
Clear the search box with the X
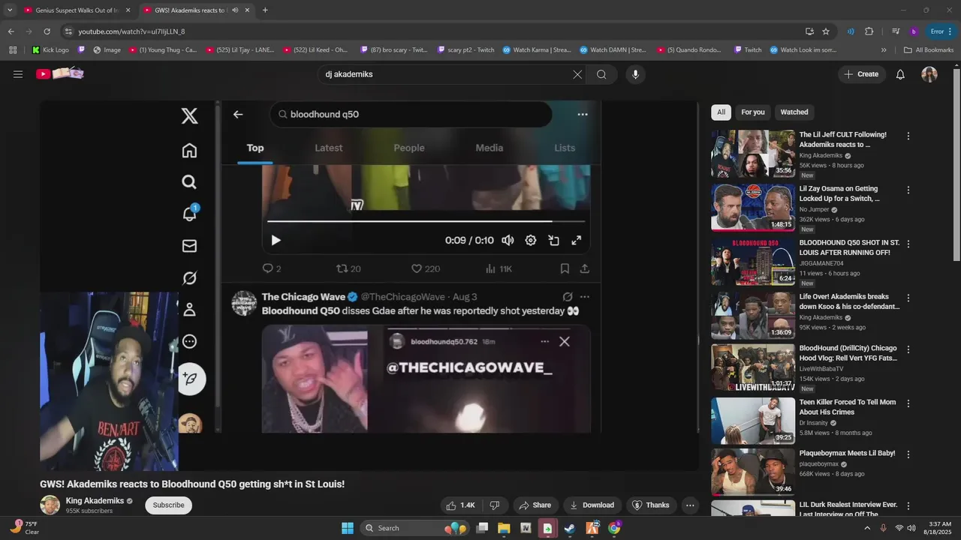click(577, 74)
